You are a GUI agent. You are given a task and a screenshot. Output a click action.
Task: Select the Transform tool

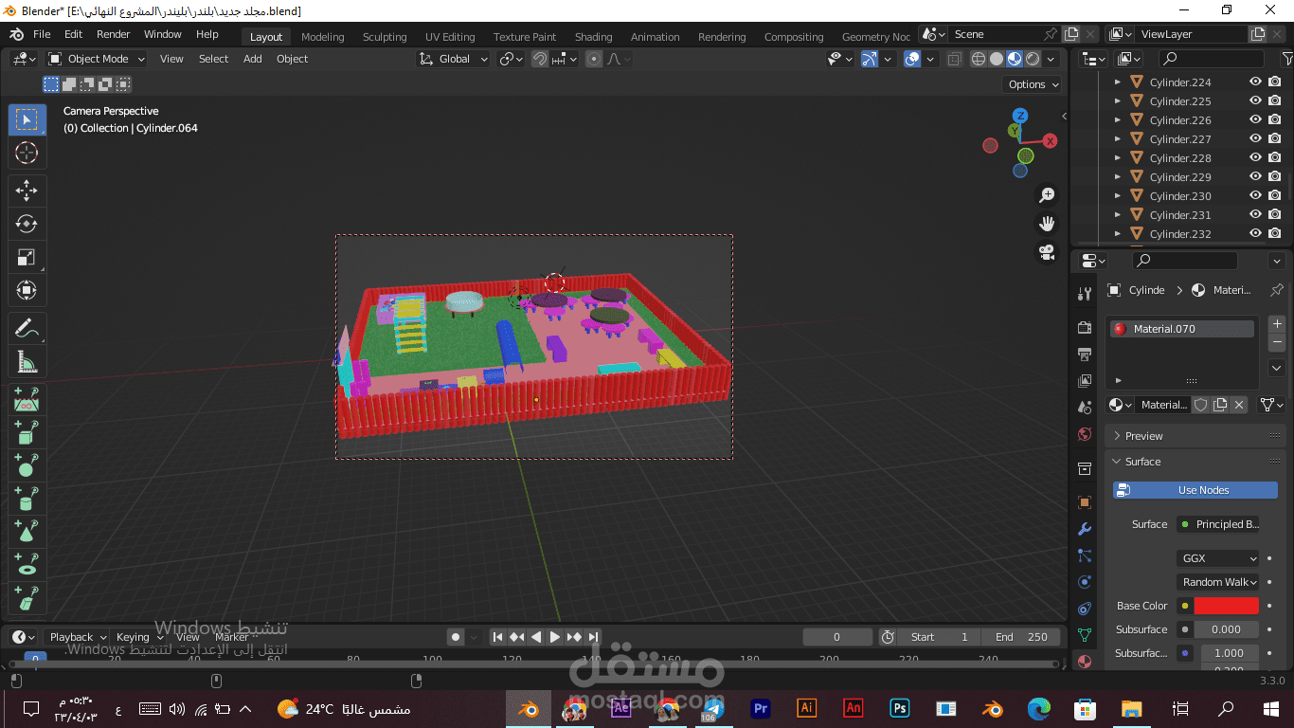pyautogui.click(x=27, y=290)
